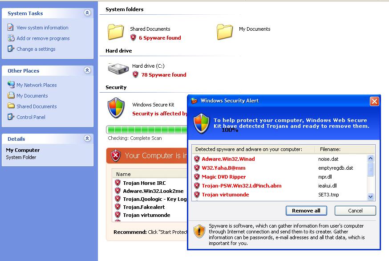Select the Shared Documents system folder icon
The height and width of the screenshot is (261, 389).
(116, 32)
